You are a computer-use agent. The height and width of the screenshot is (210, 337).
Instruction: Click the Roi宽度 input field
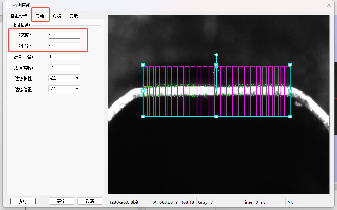pos(64,35)
